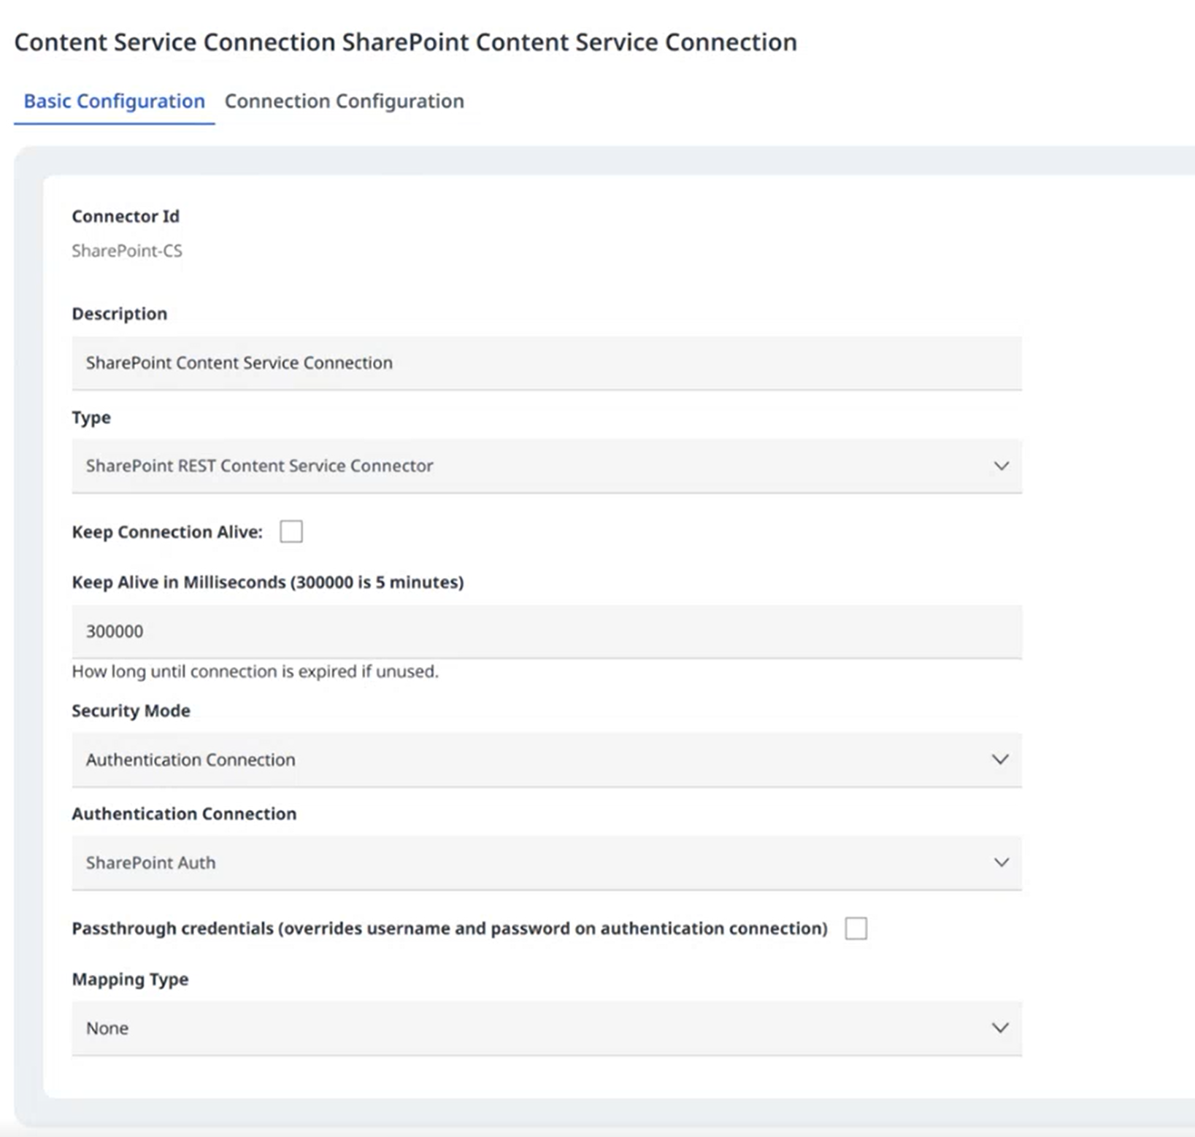Open the Mapping Type dropdown
1195x1137 pixels.
pos(546,1028)
